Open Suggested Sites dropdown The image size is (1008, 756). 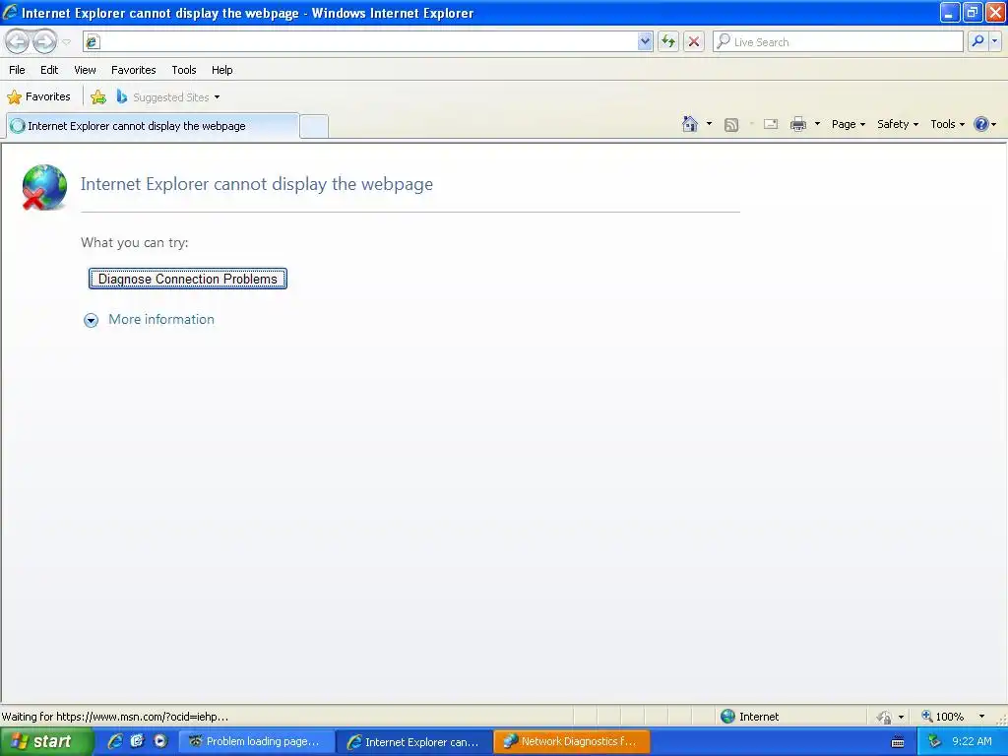[x=168, y=97]
